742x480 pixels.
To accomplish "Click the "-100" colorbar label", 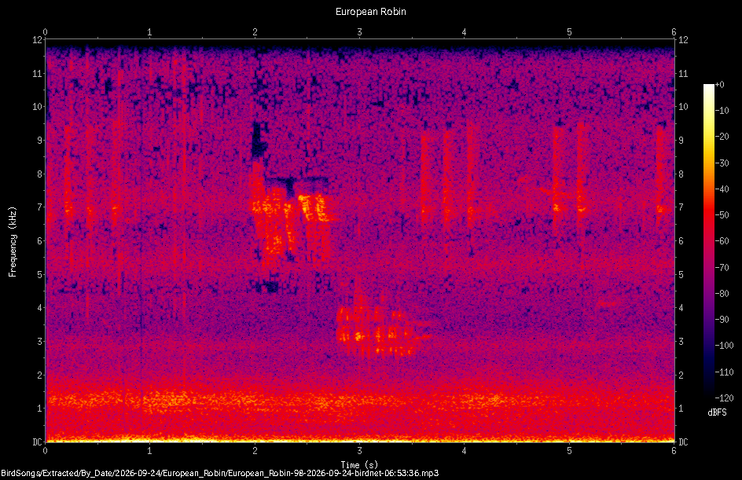I will point(724,346).
